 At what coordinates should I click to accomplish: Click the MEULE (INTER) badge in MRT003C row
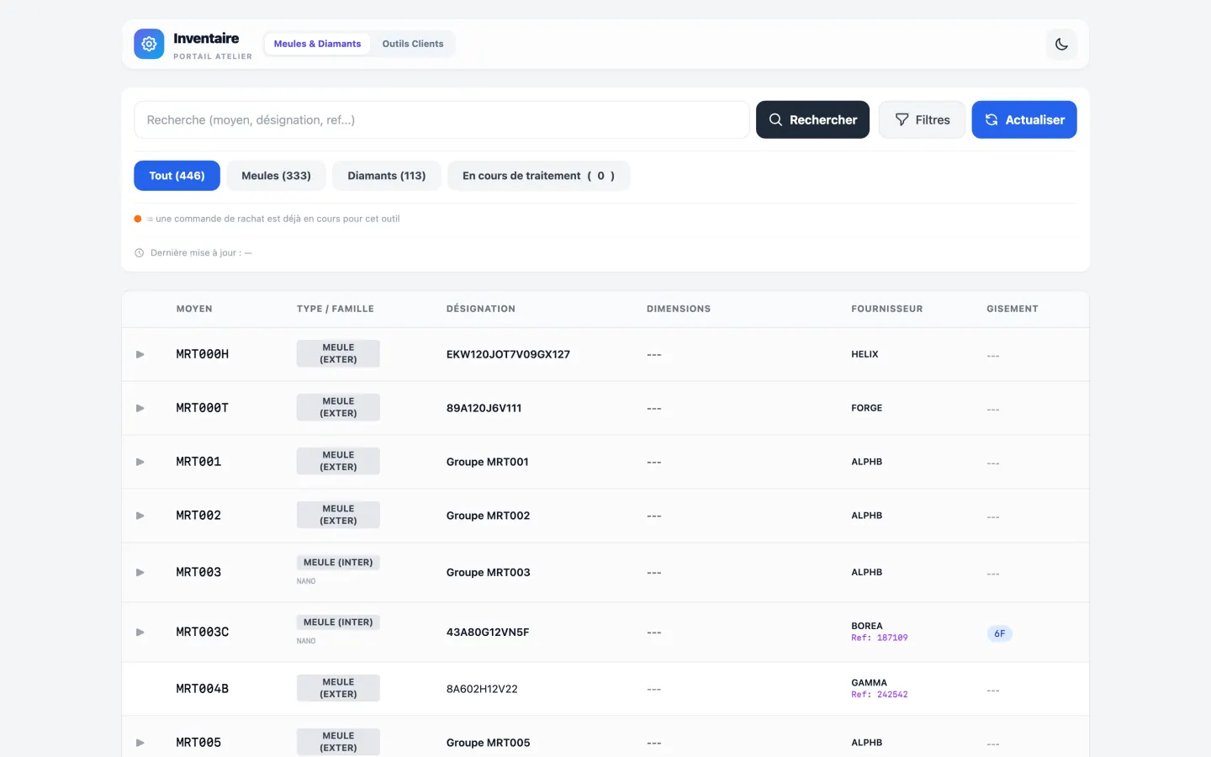[338, 622]
